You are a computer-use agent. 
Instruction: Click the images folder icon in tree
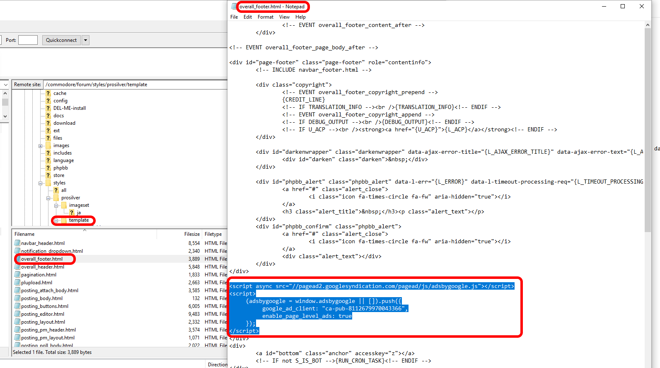tap(48, 145)
